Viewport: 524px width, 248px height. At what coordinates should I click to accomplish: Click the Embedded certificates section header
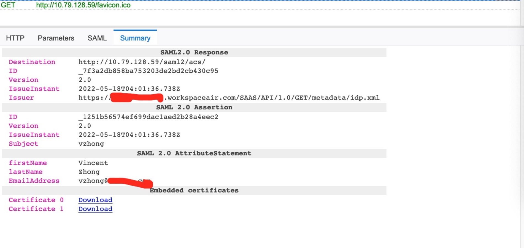pos(194,190)
